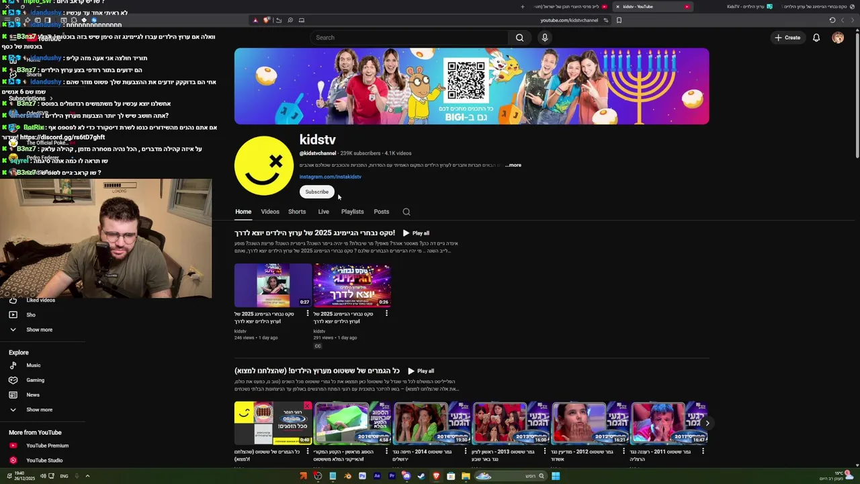Open Blender from the taskbar

pyautogui.click(x=347, y=476)
